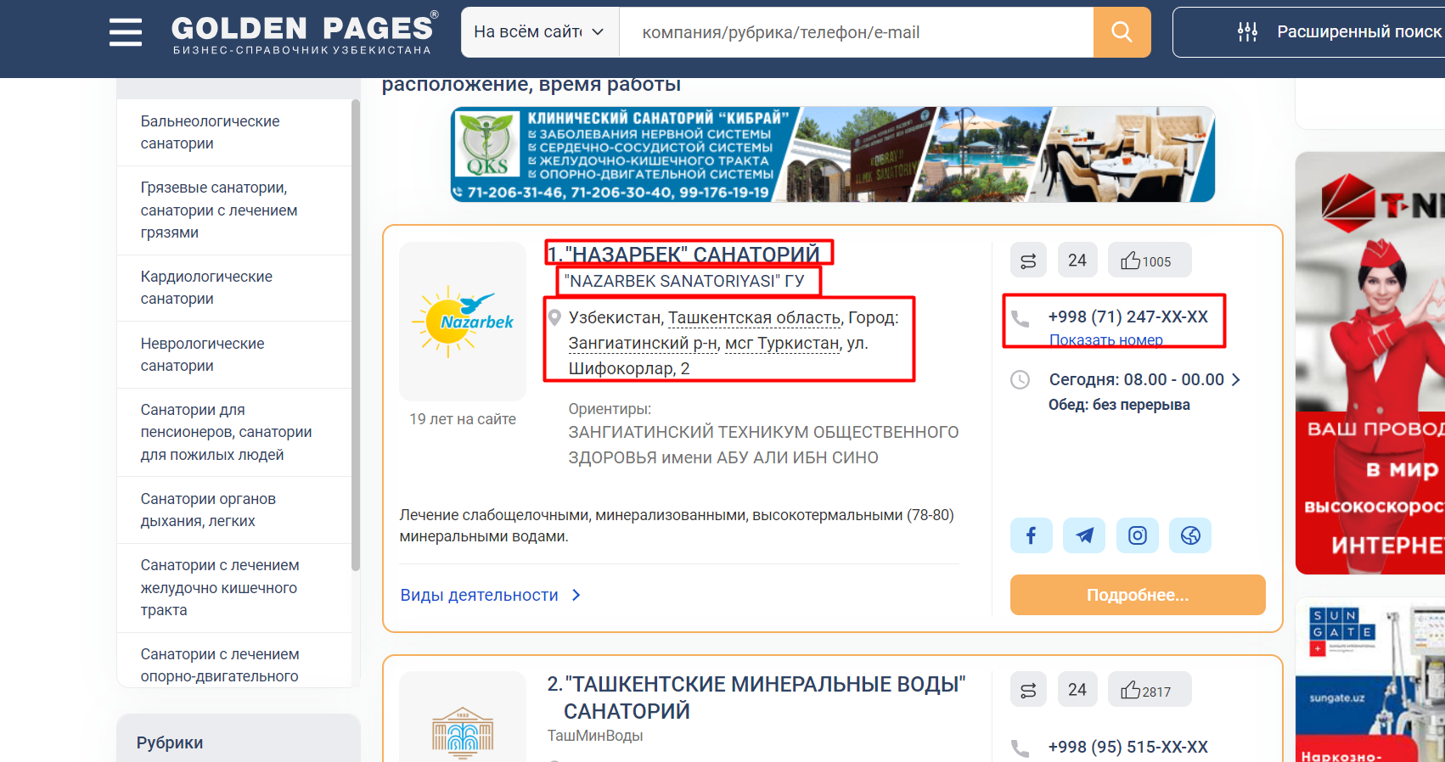Like Tashkent Mineral Waters thumbs-up 2817
1445x762 pixels.
click(x=1150, y=690)
